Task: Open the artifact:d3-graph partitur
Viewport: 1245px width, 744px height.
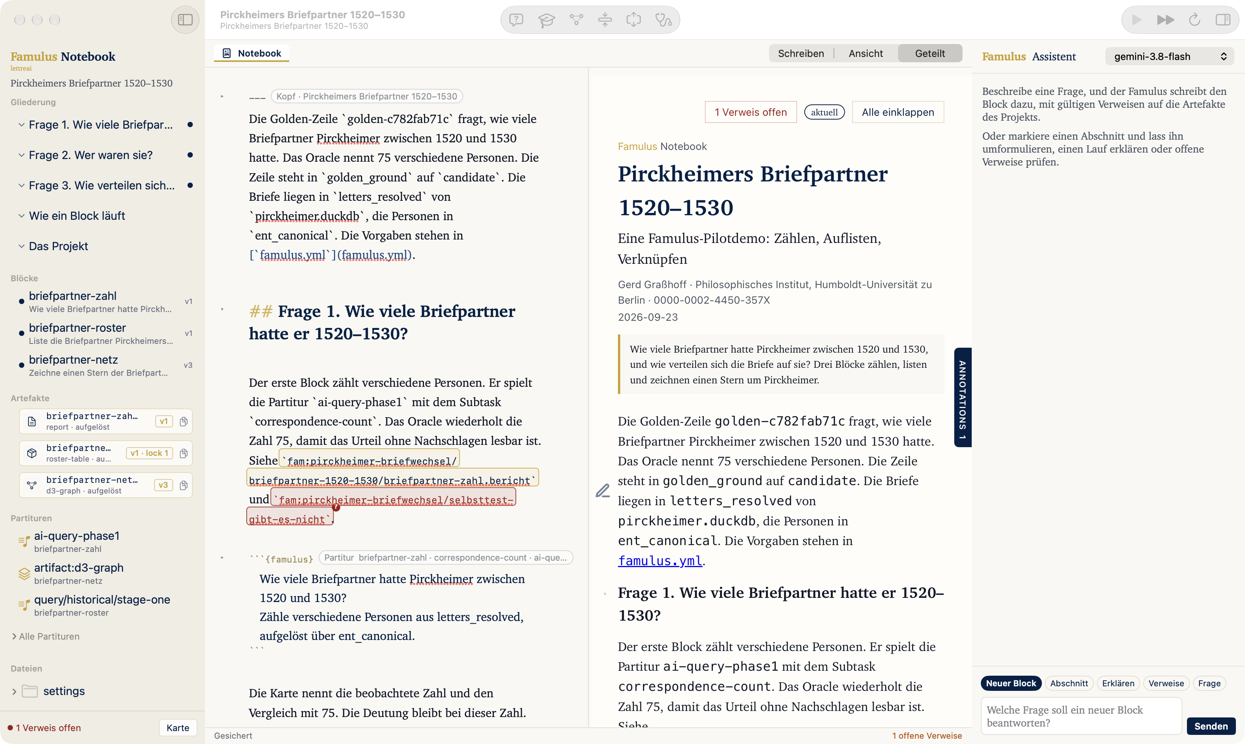Action: pos(79,574)
